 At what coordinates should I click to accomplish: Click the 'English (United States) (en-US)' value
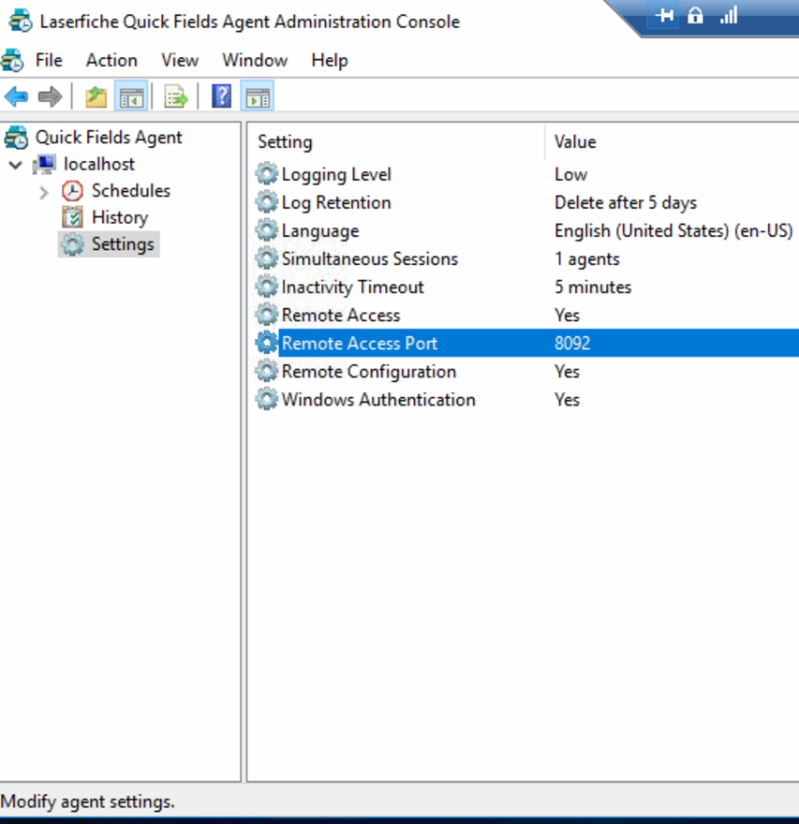pos(673,230)
